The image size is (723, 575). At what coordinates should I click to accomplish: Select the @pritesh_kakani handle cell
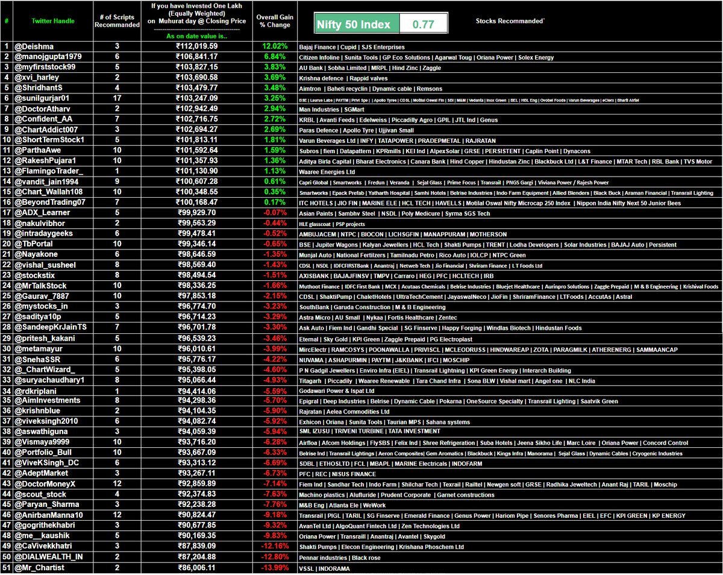point(53,338)
